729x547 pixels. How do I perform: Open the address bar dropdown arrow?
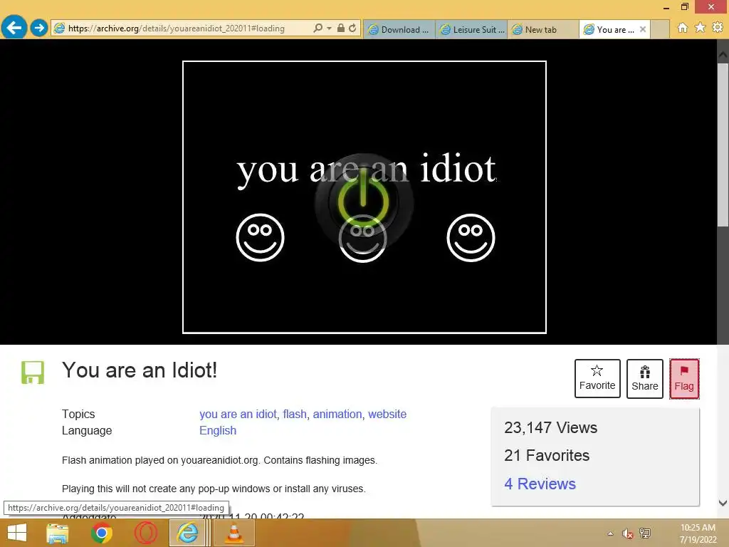329,28
